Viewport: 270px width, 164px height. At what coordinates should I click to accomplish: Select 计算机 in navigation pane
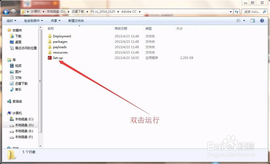17,113
